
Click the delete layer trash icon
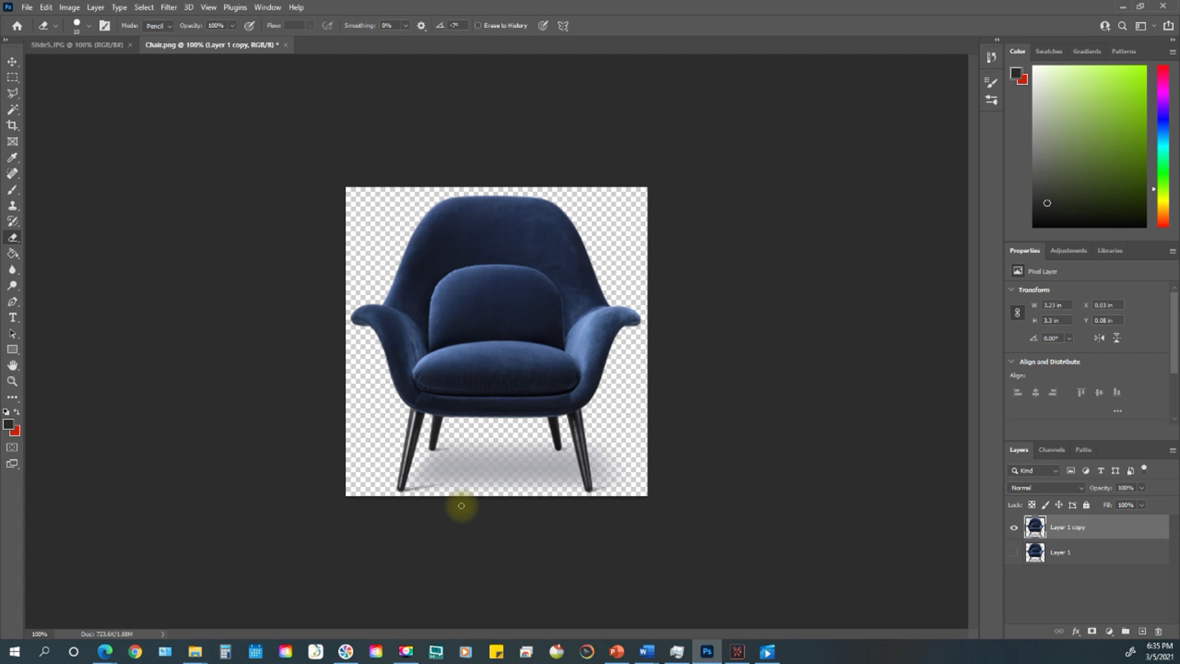pos(1158,631)
